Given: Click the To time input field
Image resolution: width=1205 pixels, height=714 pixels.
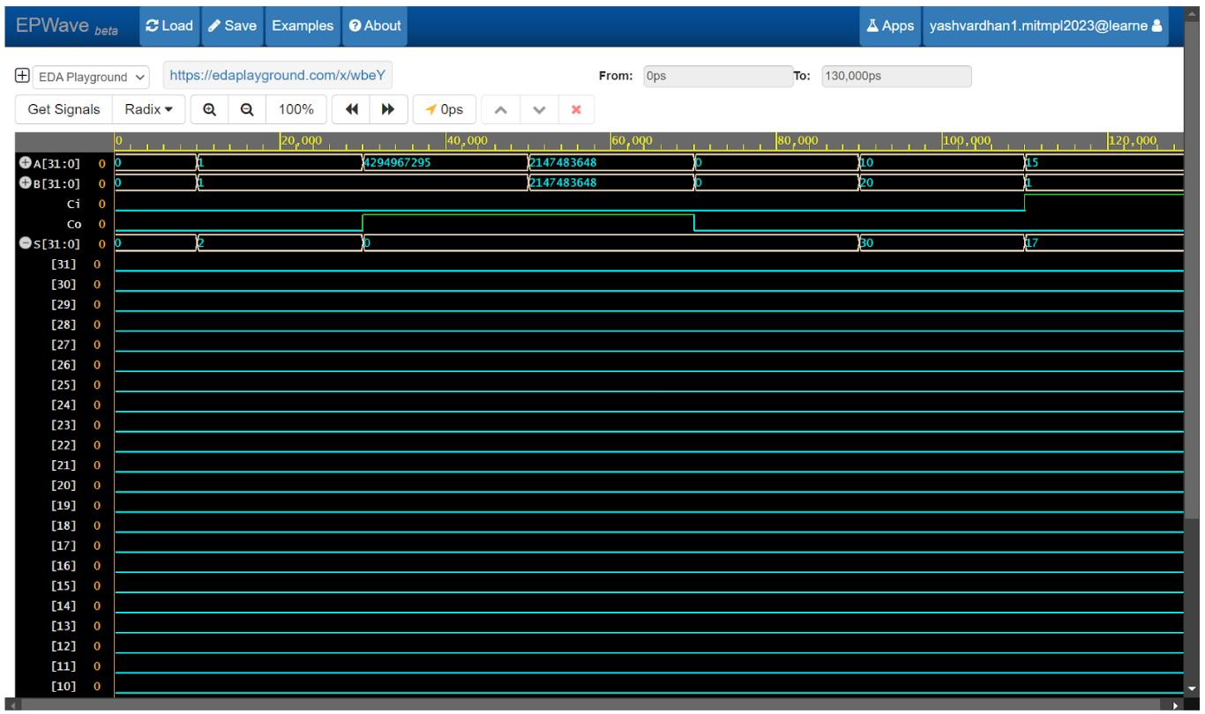Looking at the screenshot, I should (x=895, y=76).
